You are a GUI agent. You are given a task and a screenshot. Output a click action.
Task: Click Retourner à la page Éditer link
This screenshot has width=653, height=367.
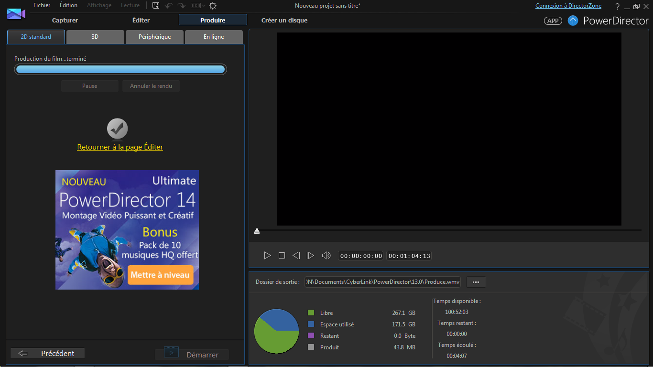pos(120,147)
